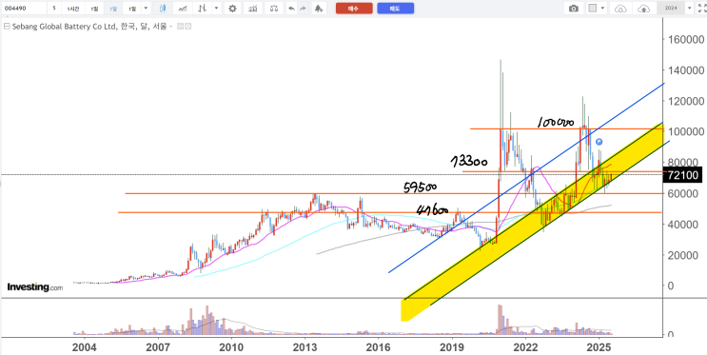Save chart layout via the cloud upload icon
Screen dimensions: 707x355
coord(644,9)
